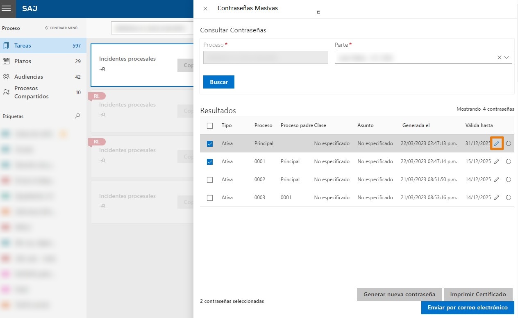518x318 pixels.
Task: Search Etiquetas with magnifier icon
Action: click(x=77, y=116)
